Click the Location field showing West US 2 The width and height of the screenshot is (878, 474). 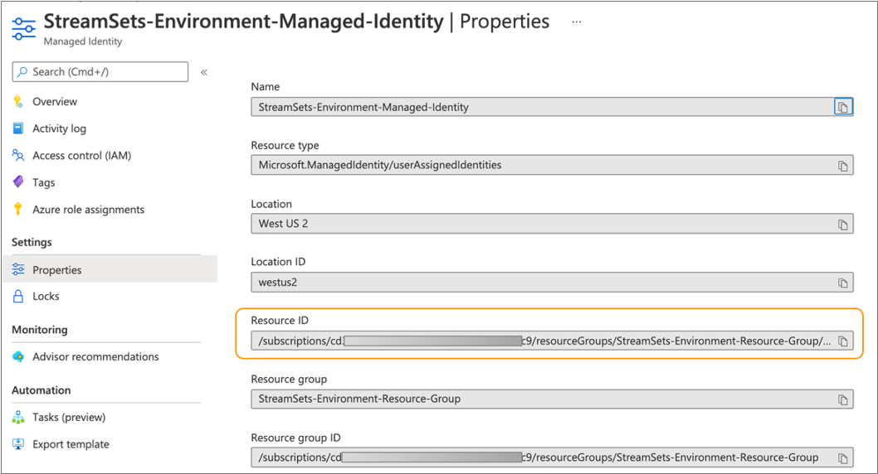[552, 224]
